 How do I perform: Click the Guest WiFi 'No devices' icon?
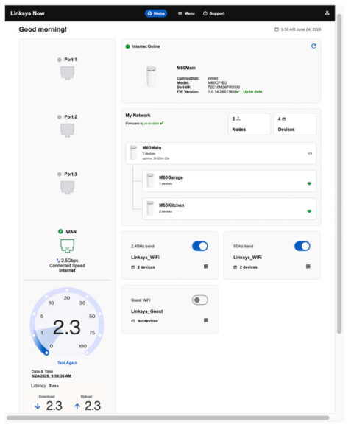click(x=133, y=321)
